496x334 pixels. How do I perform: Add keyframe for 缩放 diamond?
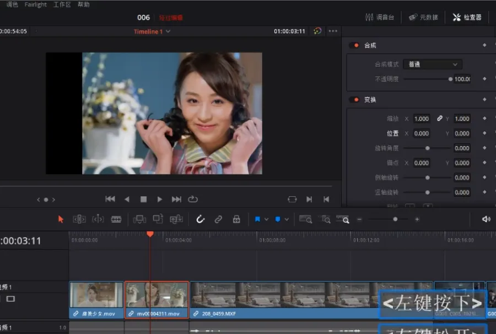coord(484,118)
